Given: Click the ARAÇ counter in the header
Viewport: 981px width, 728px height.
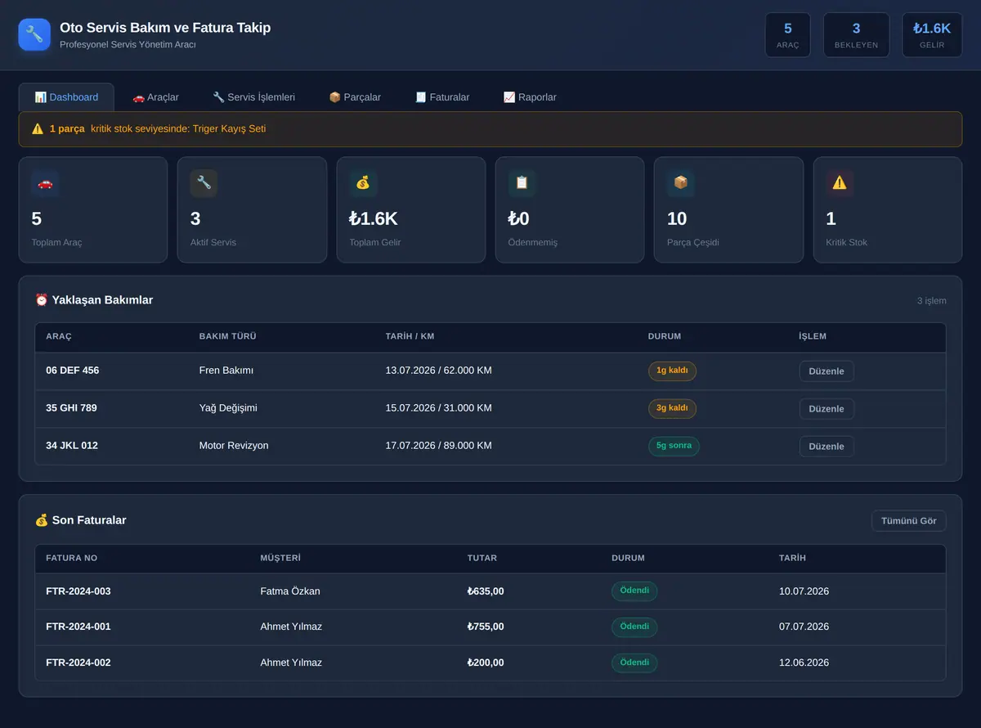Looking at the screenshot, I should [x=788, y=35].
